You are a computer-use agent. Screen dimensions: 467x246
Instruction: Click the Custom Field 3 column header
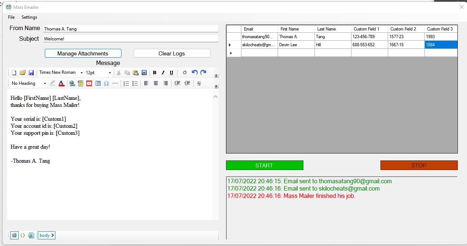tap(441, 29)
